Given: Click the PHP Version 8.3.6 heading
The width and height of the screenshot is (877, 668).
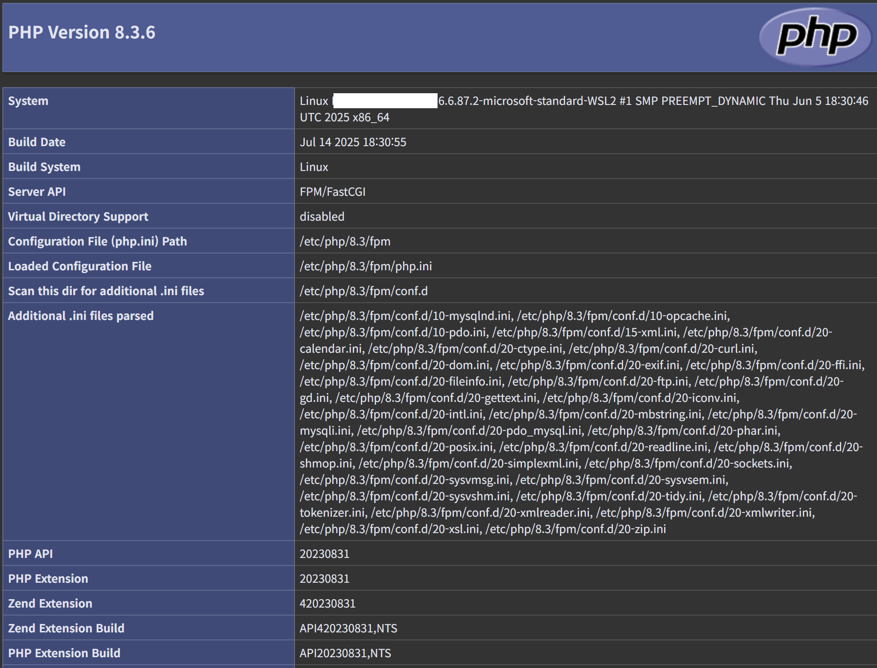Looking at the screenshot, I should tap(82, 32).
